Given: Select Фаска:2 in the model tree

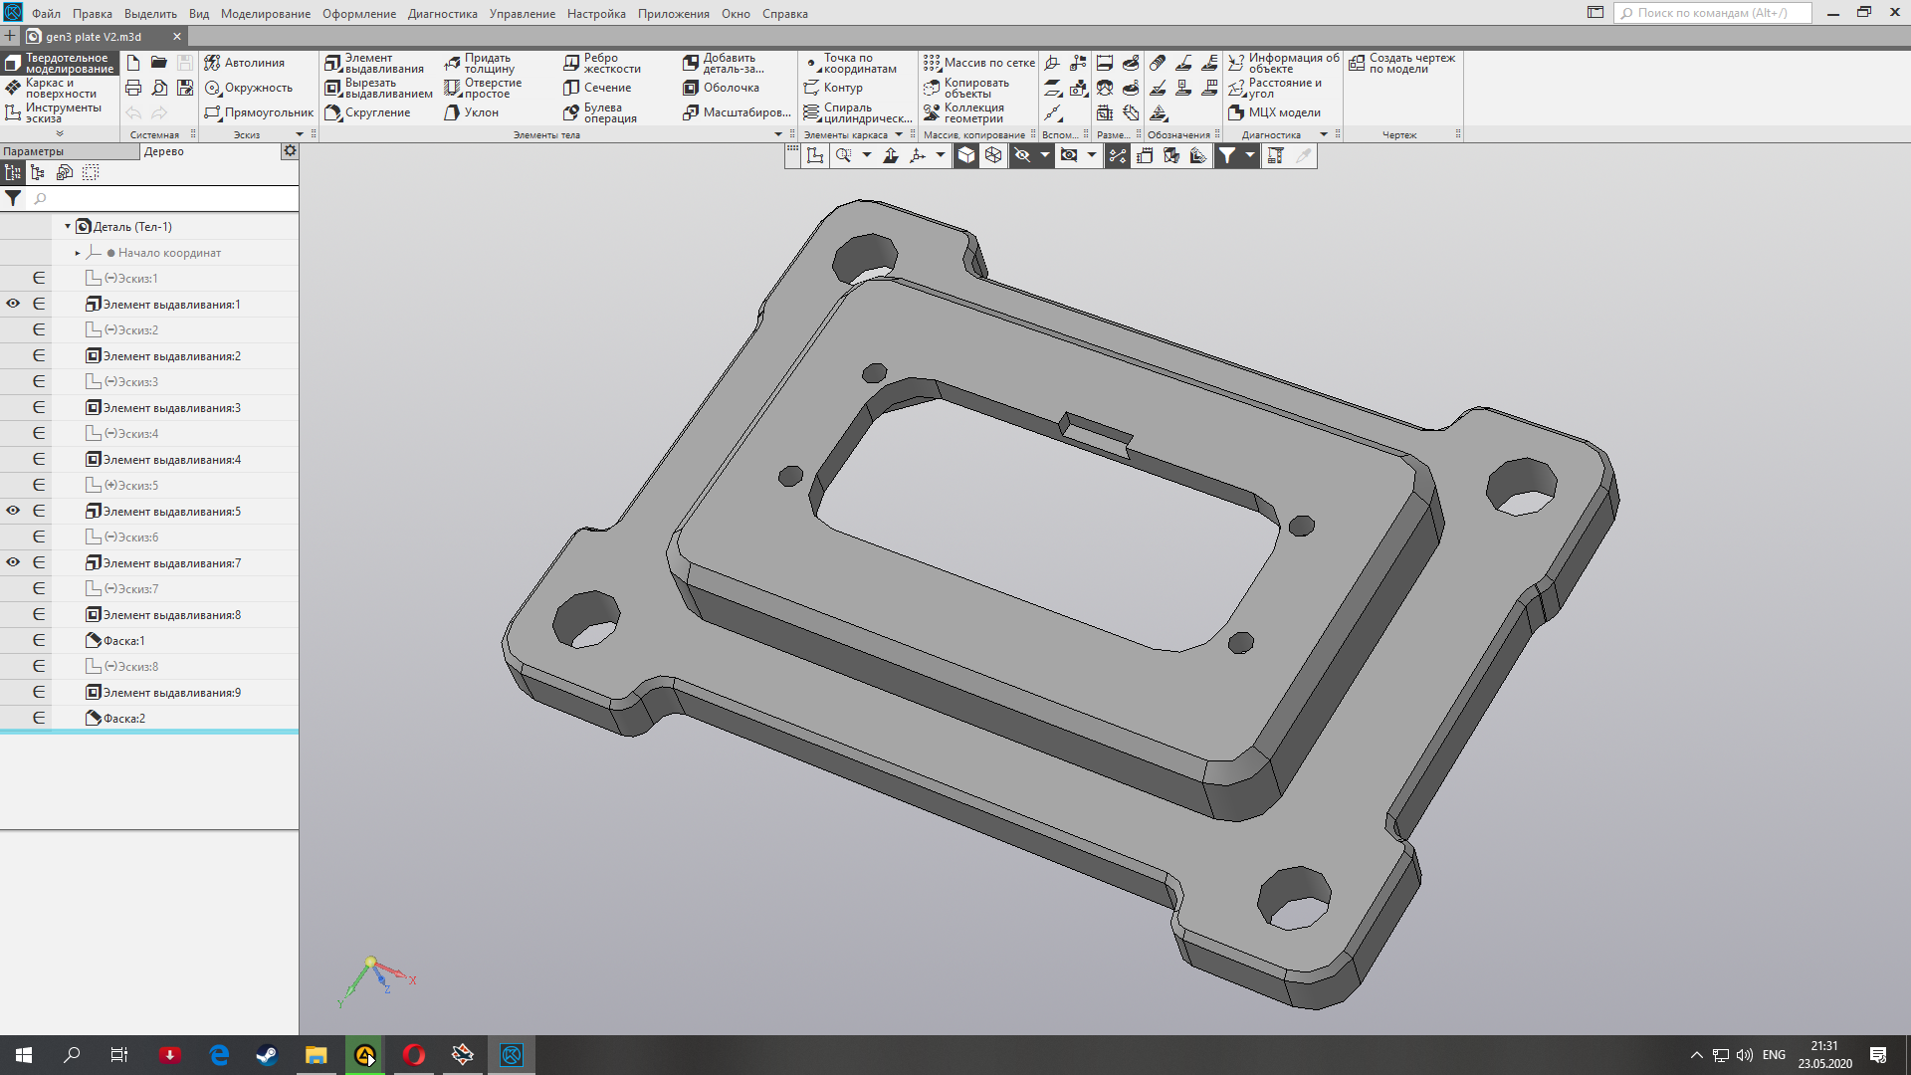Looking at the screenshot, I should (123, 719).
